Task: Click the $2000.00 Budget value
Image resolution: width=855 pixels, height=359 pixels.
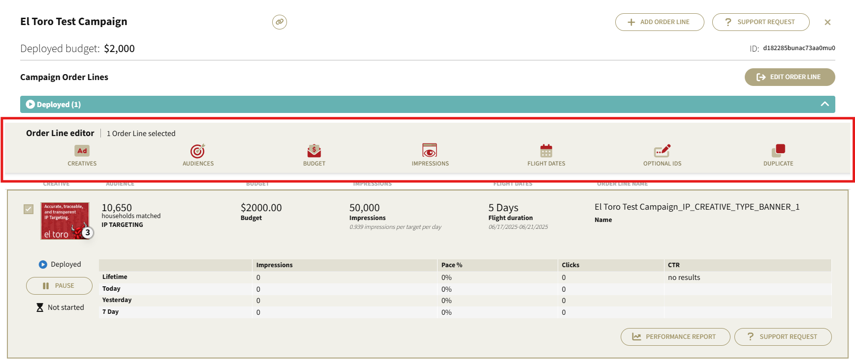Action: [x=261, y=208]
